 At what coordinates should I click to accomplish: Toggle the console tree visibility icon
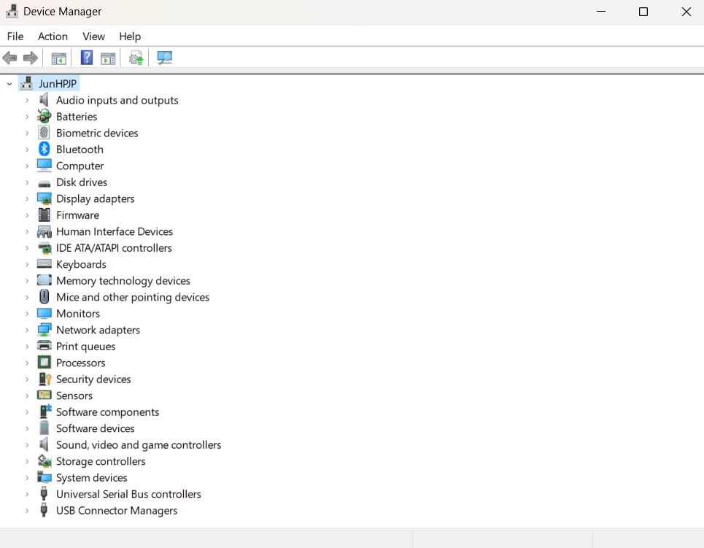(58, 58)
